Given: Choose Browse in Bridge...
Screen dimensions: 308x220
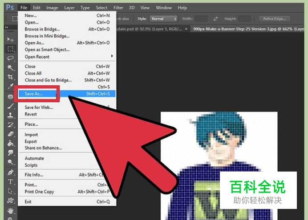Looking at the screenshot, I should pos(67,29).
